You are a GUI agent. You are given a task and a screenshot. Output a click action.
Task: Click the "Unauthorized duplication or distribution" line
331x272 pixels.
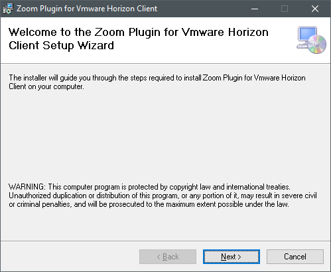[x=163, y=196]
